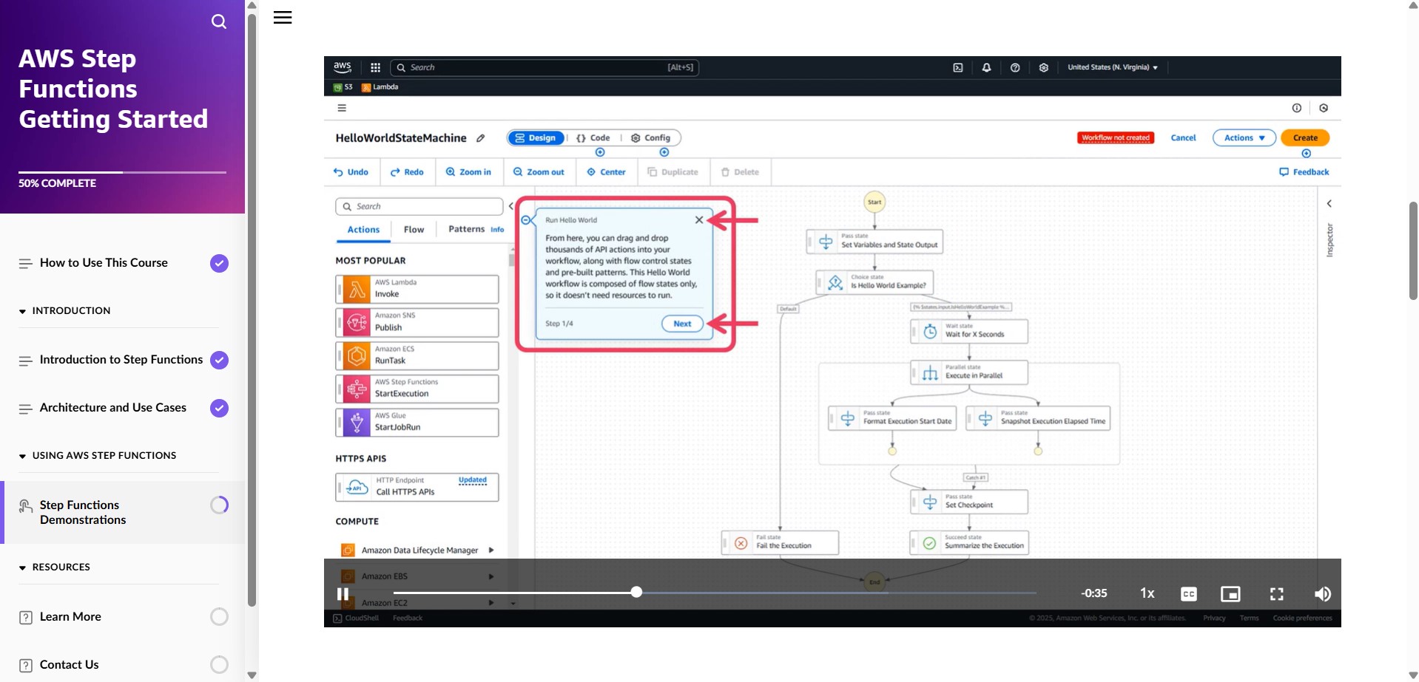Open the Contact Us resource

(69, 665)
